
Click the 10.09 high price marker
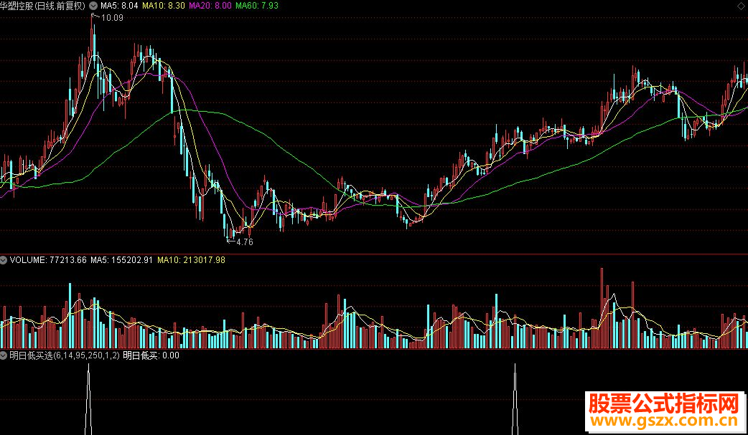[112, 18]
